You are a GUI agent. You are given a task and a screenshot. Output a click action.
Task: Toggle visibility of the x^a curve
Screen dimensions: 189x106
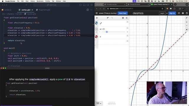[96, 23]
